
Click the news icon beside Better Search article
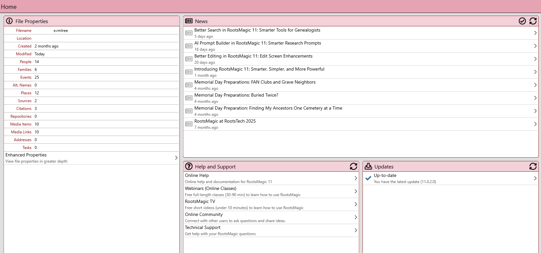[189, 33]
